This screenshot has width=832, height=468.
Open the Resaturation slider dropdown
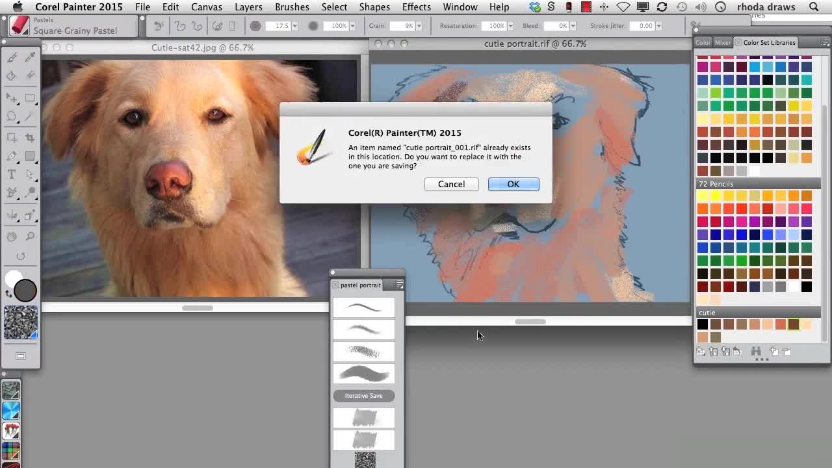coord(510,26)
